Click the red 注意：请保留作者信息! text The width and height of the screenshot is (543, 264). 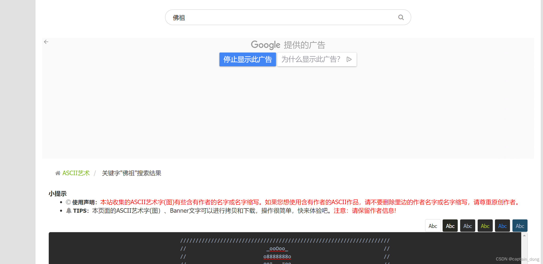coord(365,211)
